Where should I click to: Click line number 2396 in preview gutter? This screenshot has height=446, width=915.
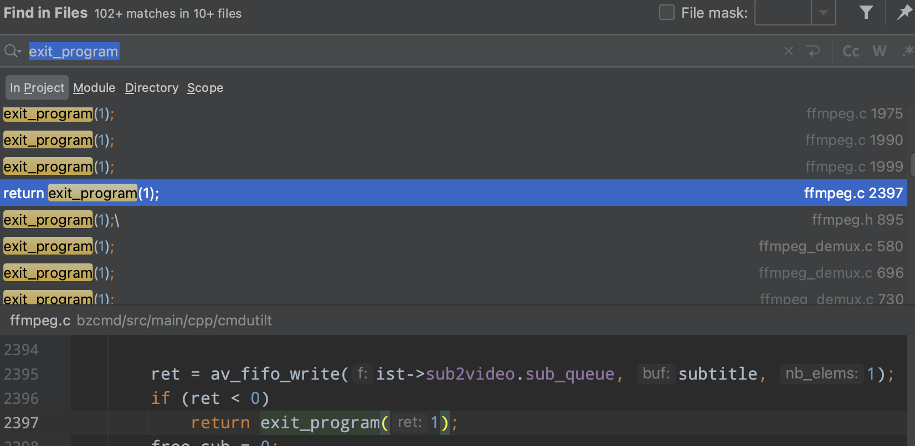point(21,398)
